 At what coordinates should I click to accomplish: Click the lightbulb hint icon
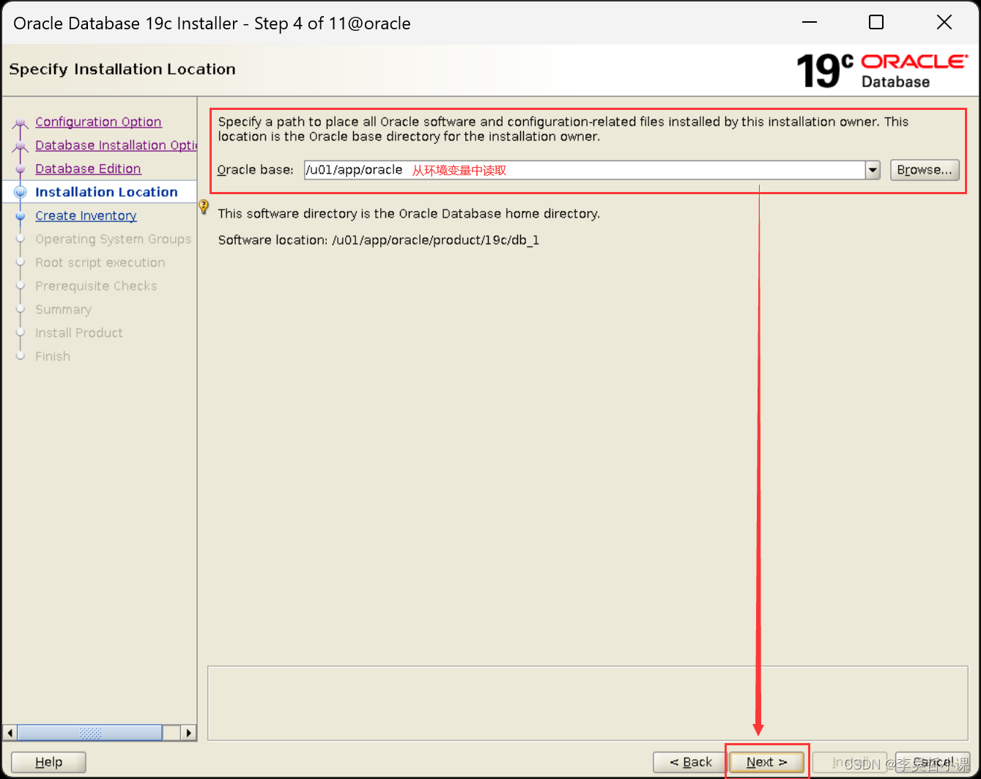point(204,208)
